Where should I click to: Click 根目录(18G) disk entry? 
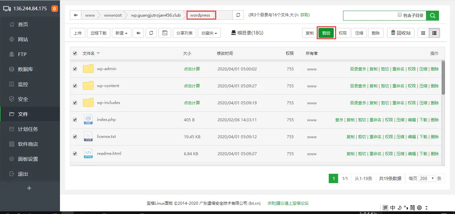click(x=247, y=33)
